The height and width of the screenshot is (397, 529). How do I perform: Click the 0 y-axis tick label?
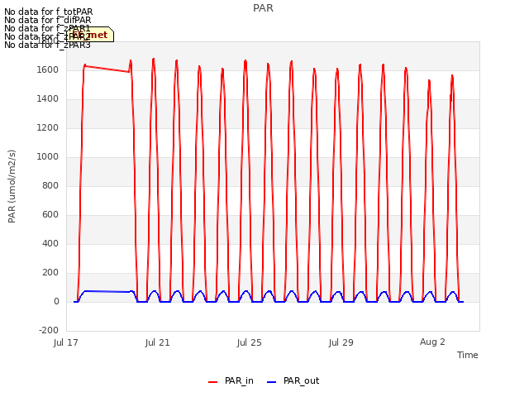(56, 301)
